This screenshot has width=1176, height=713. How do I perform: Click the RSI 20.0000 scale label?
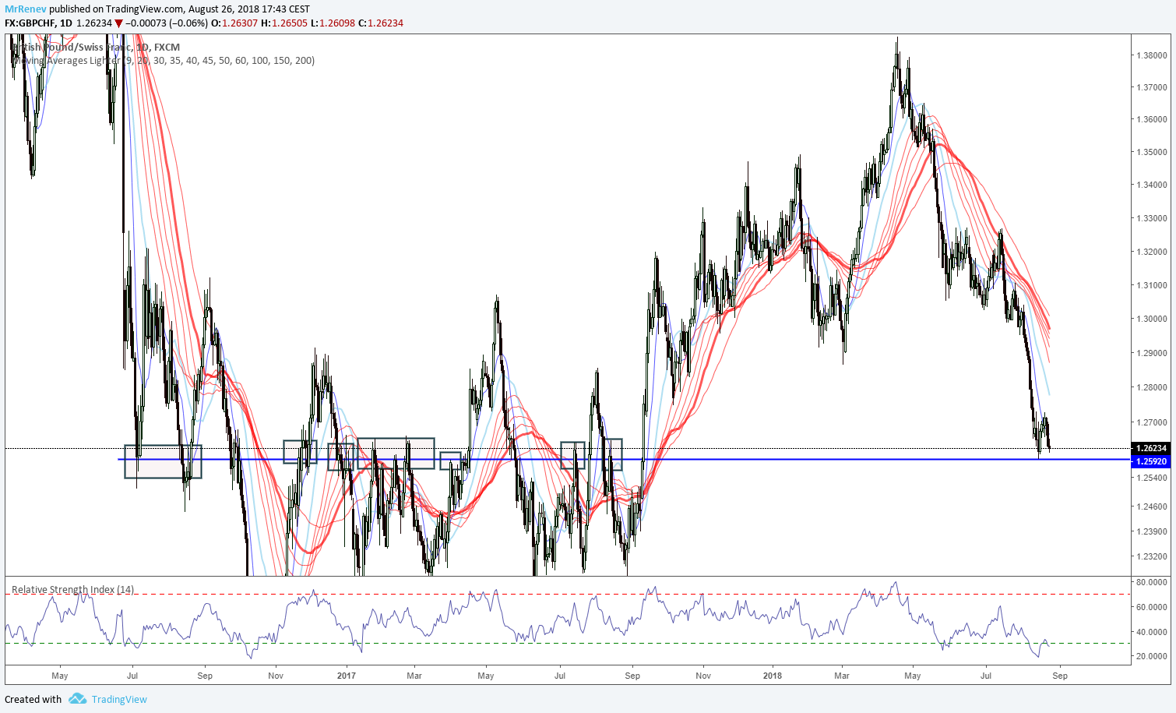click(1151, 656)
